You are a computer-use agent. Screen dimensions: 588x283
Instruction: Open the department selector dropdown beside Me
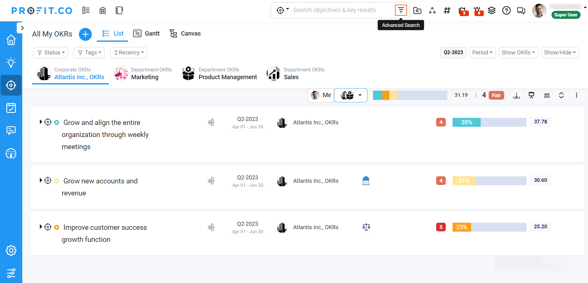coord(351,95)
